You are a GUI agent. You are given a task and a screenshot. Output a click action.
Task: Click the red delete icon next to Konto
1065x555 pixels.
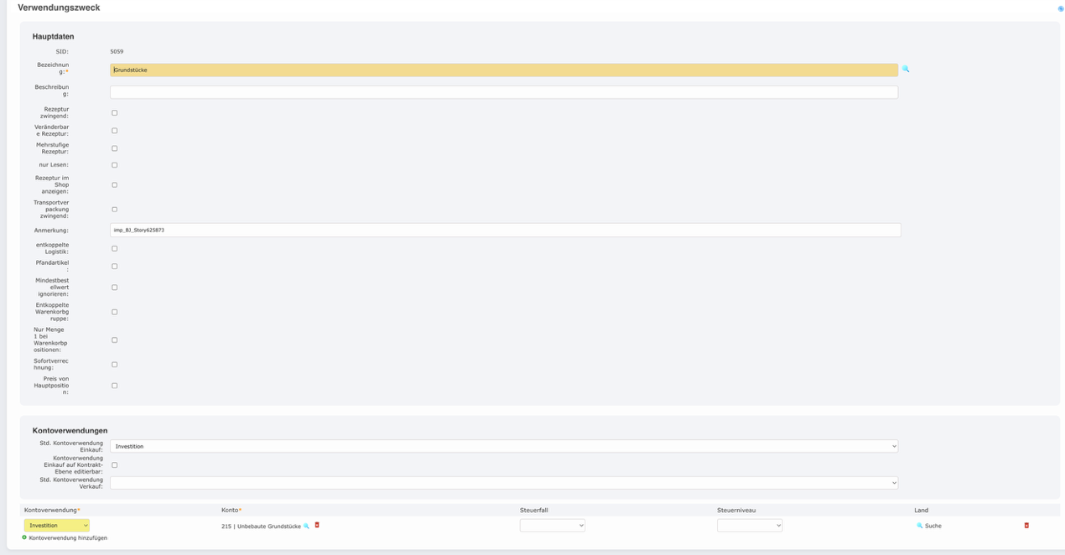316,526
